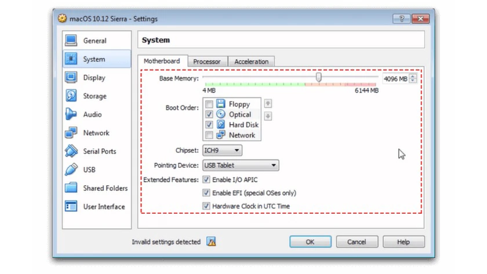Click the Help button
The width and height of the screenshot is (487, 274).
point(404,241)
